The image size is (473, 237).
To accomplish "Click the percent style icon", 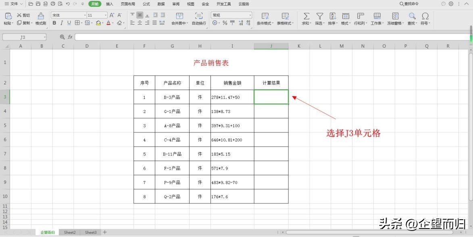I will point(225,23).
